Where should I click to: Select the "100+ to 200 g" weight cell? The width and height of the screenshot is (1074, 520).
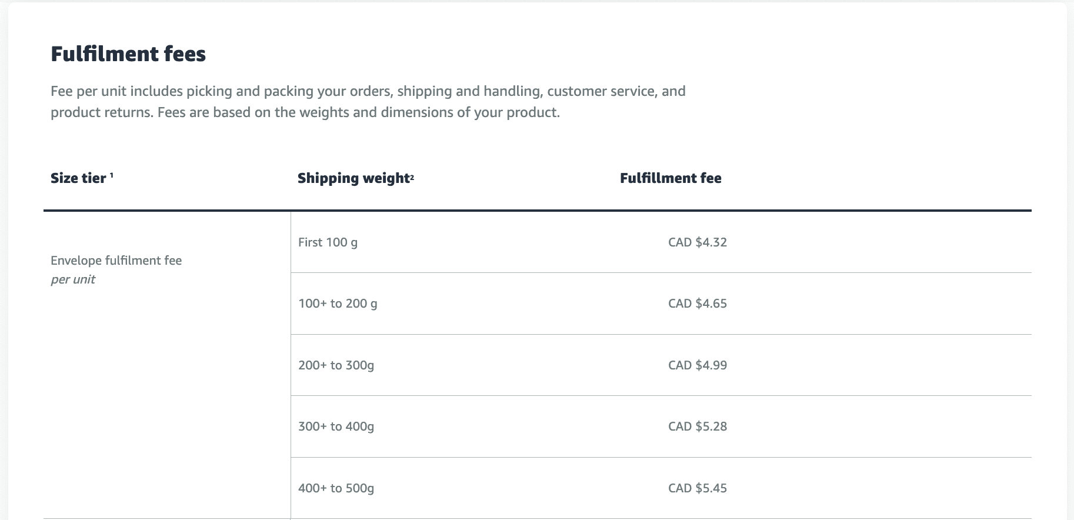(338, 304)
